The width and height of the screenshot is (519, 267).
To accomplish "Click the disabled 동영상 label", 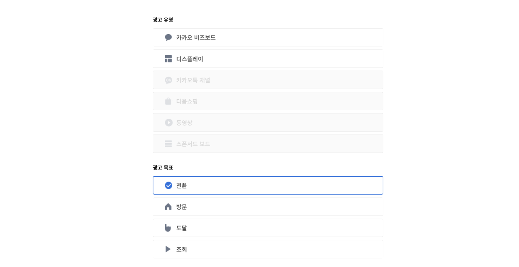I will pyautogui.click(x=184, y=123).
